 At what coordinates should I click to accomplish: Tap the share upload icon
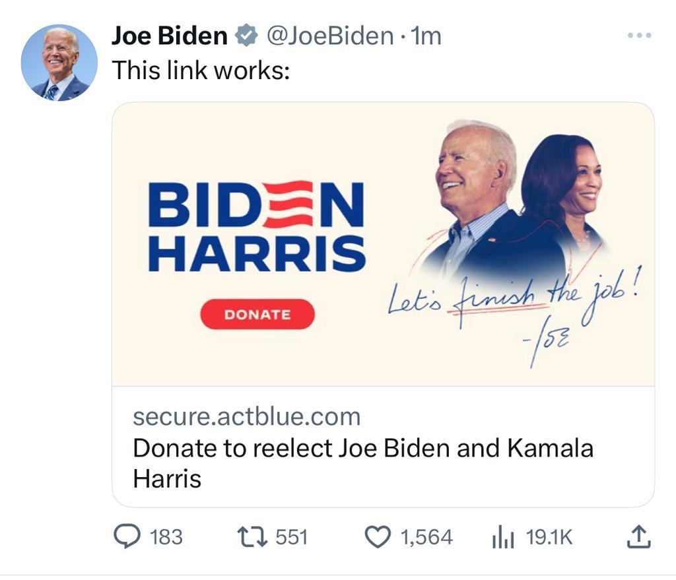638,538
